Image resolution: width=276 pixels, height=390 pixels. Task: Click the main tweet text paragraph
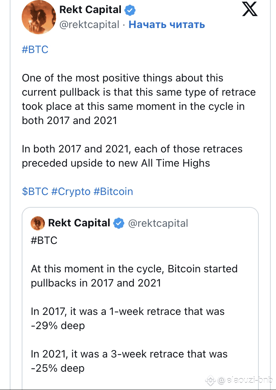pyautogui.click(x=139, y=99)
